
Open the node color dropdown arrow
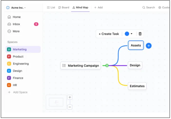click(131, 34)
